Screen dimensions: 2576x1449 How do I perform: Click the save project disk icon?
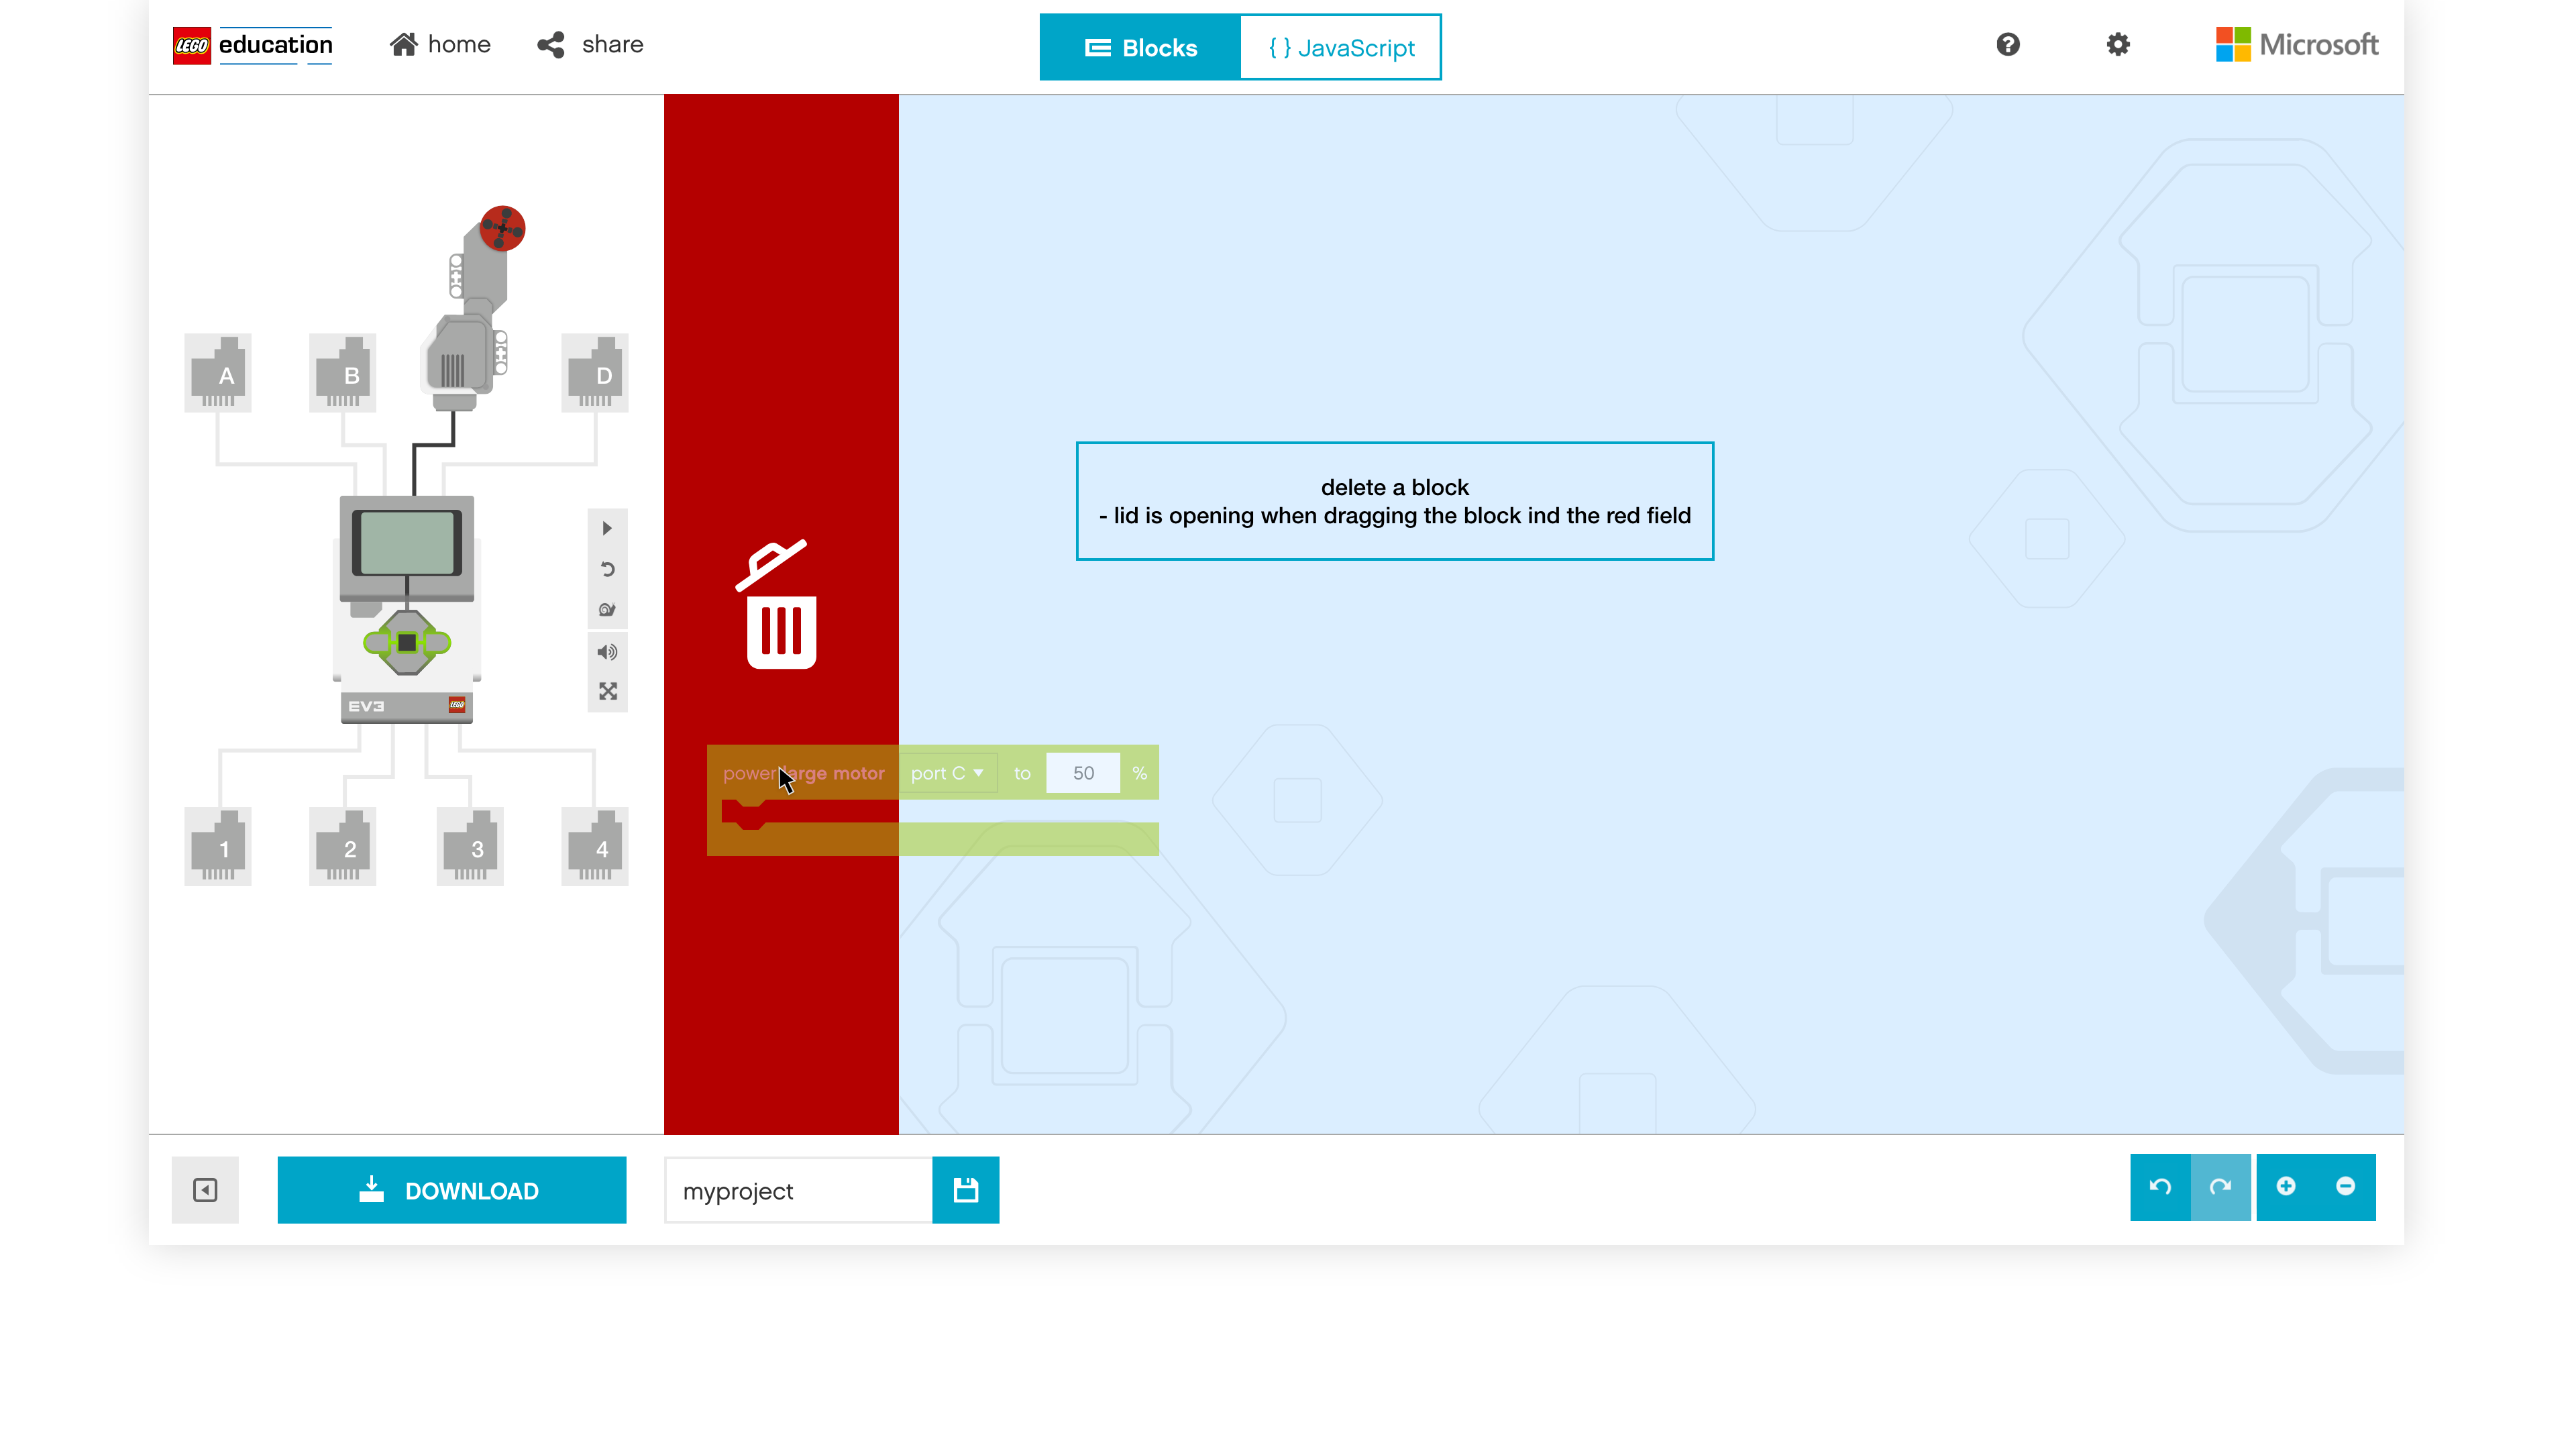(965, 1190)
